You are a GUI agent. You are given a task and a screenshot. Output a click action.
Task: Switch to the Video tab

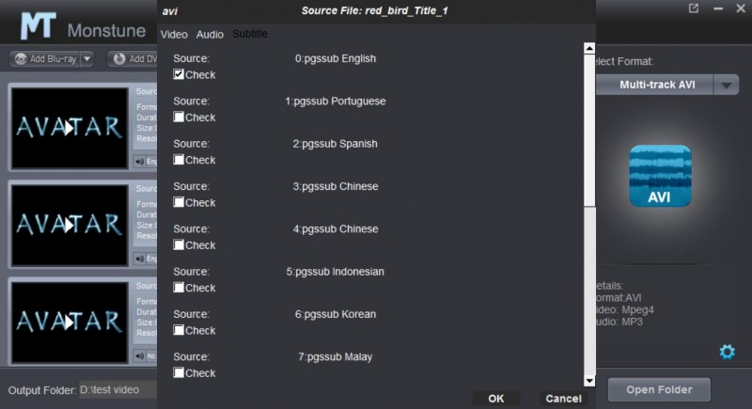174,34
